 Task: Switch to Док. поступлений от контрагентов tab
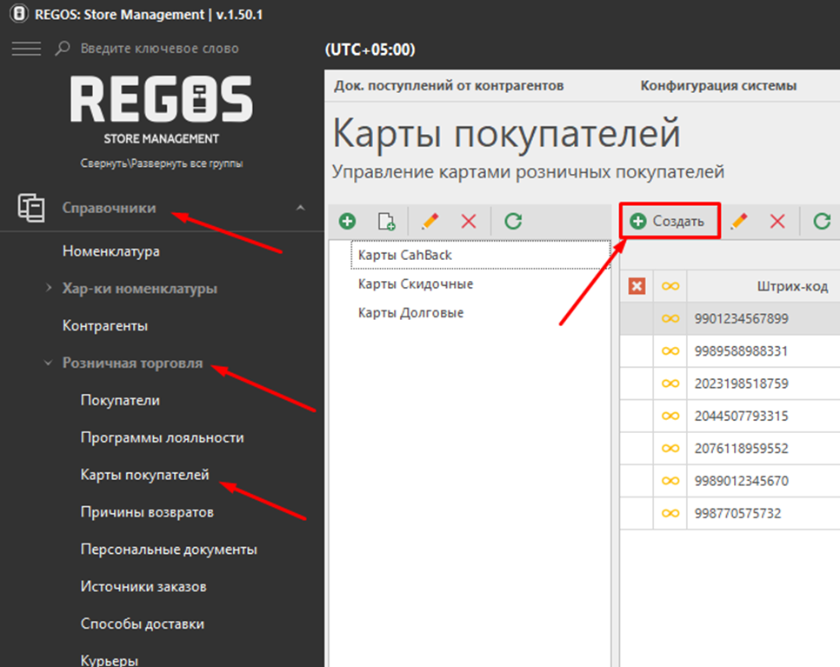coord(449,85)
